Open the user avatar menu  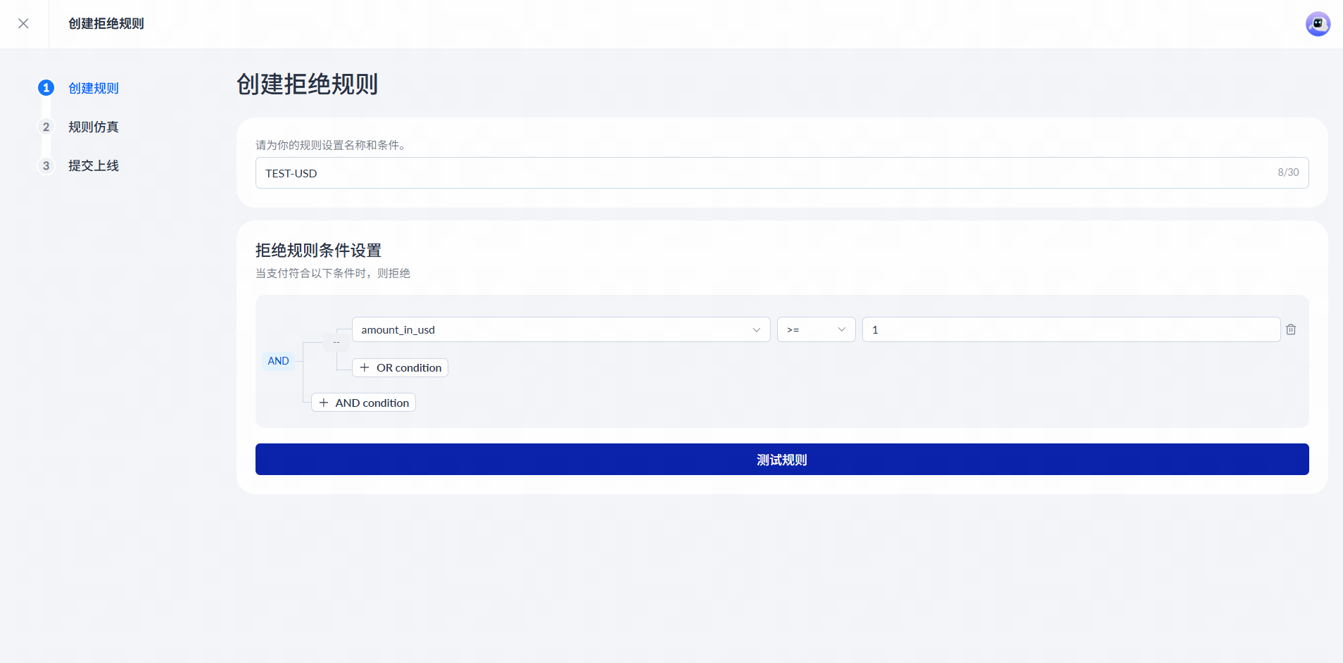tap(1318, 24)
